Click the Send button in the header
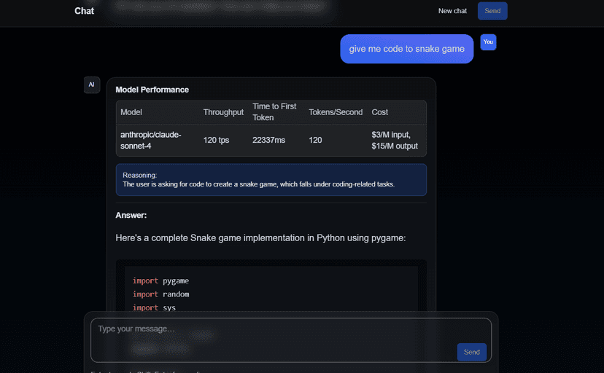 tap(492, 11)
